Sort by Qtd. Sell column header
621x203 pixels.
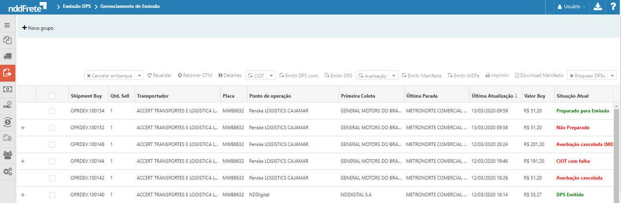coord(120,96)
